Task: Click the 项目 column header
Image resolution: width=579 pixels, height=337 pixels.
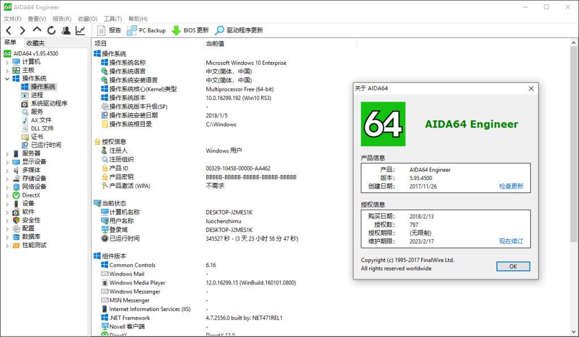Action: (x=147, y=43)
